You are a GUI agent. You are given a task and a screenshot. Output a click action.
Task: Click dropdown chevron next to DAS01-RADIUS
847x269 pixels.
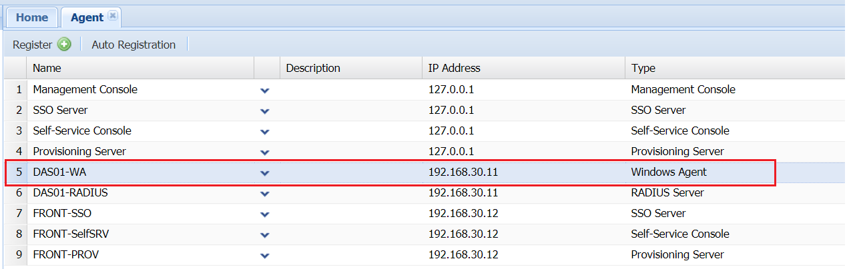point(265,193)
